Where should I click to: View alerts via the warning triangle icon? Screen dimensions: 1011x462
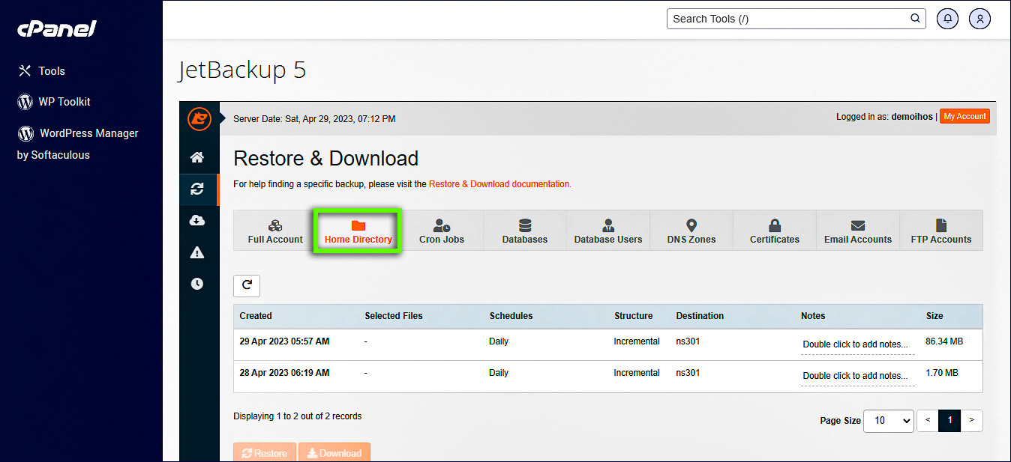(198, 252)
